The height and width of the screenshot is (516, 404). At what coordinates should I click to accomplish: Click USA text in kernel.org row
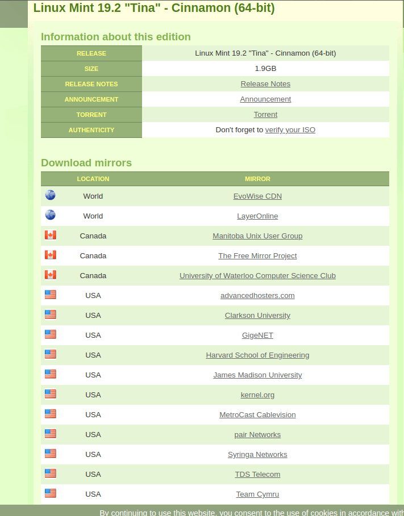coord(93,395)
